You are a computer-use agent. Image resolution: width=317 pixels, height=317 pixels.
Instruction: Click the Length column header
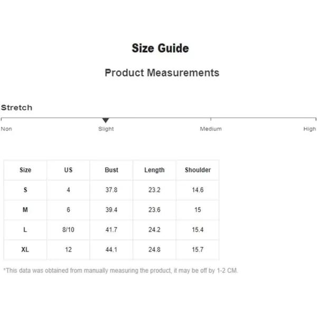click(x=154, y=170)
